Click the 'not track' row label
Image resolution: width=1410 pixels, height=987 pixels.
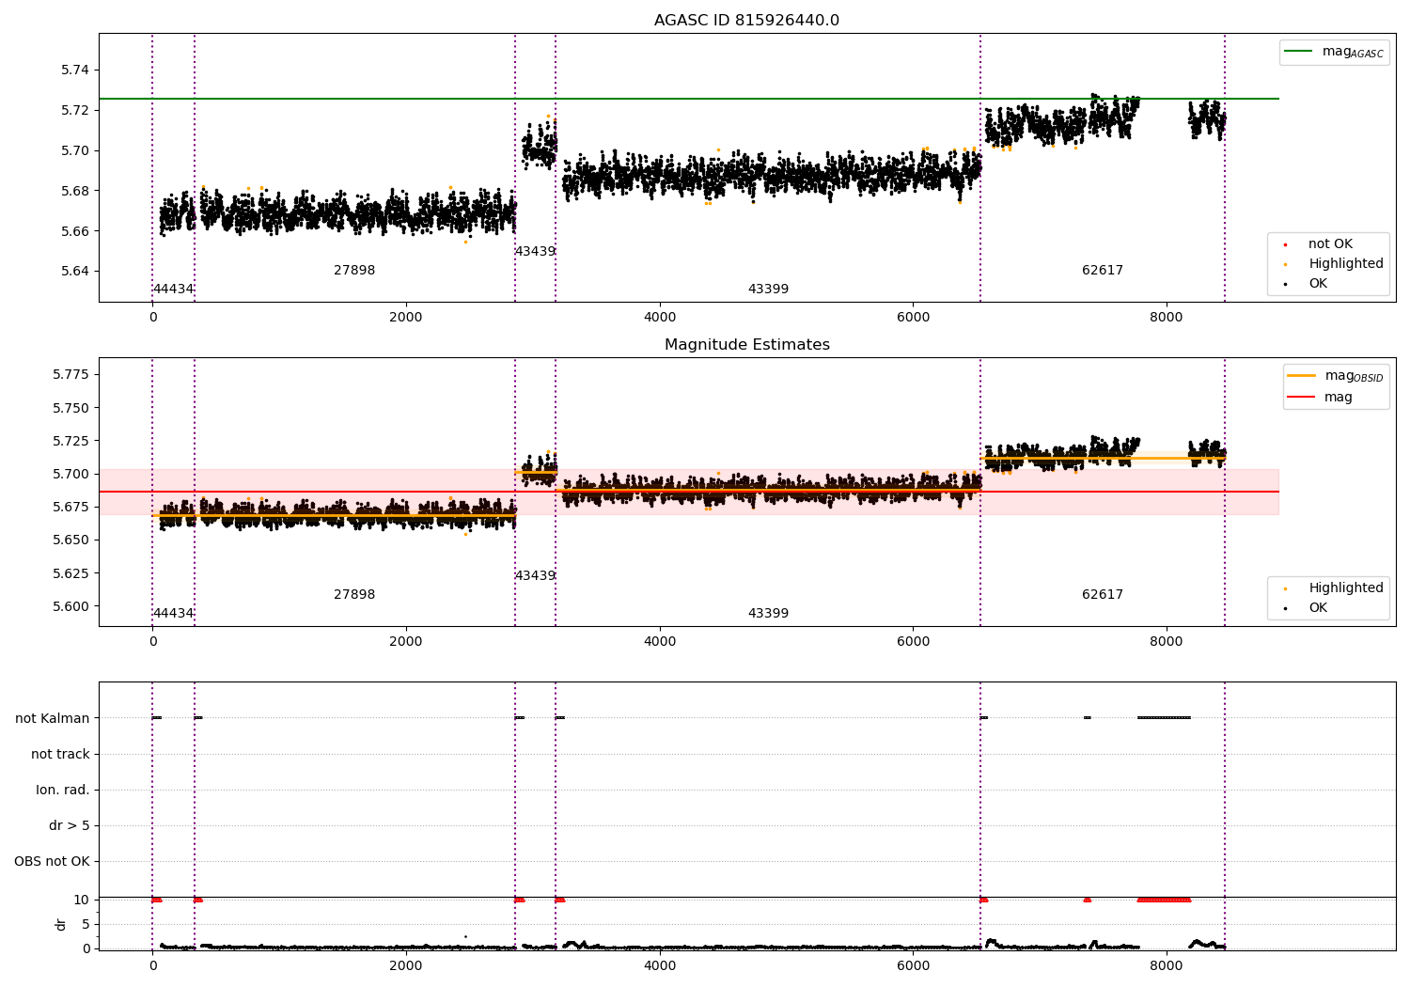(60, 754)
